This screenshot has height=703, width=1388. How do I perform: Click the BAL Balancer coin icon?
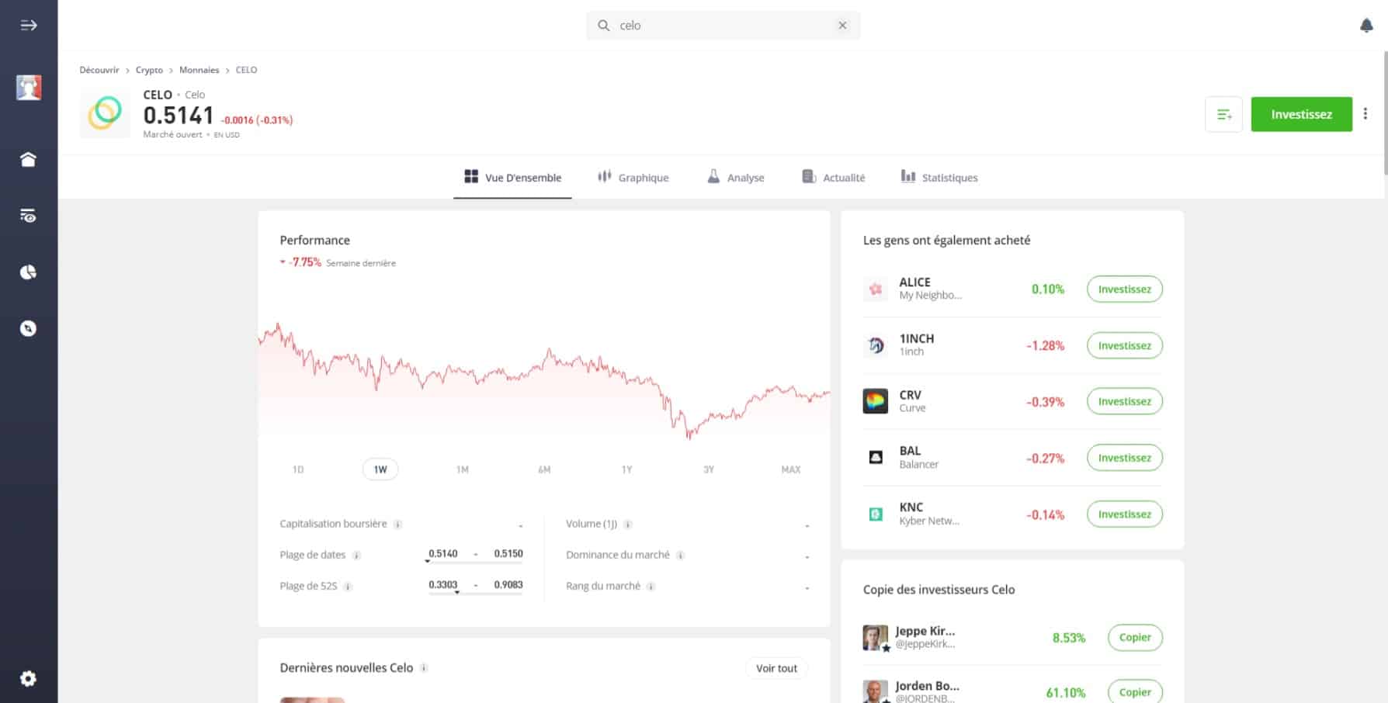(x=876, y=458)
